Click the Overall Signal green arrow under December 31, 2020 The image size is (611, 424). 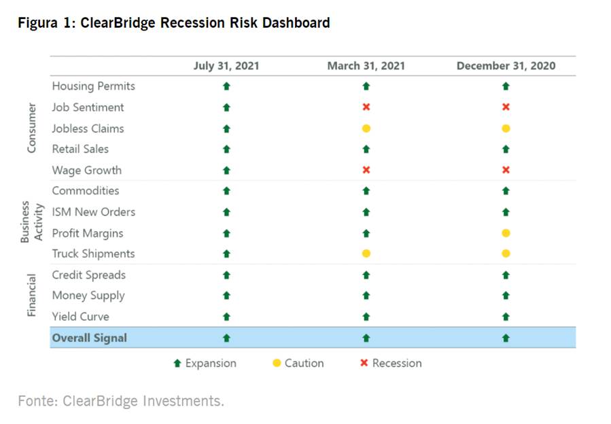pos(506,338)
